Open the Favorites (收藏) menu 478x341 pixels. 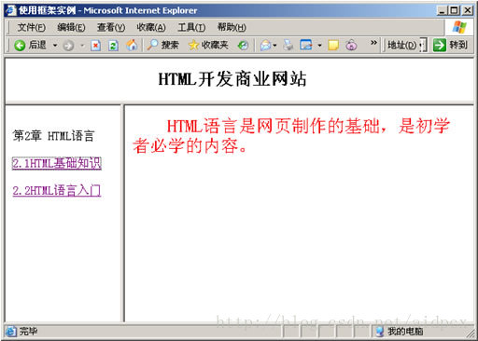[151, 28]
